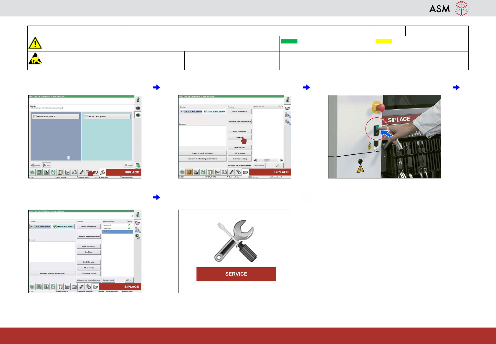Click Generate report on Tape cutter results screen
This screenshot has height=344, width=496.
tap(108, 280)
